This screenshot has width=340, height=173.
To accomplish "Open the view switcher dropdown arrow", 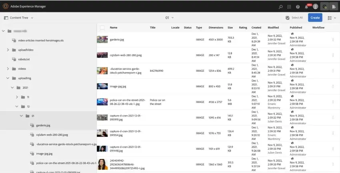I will (335, 18).
